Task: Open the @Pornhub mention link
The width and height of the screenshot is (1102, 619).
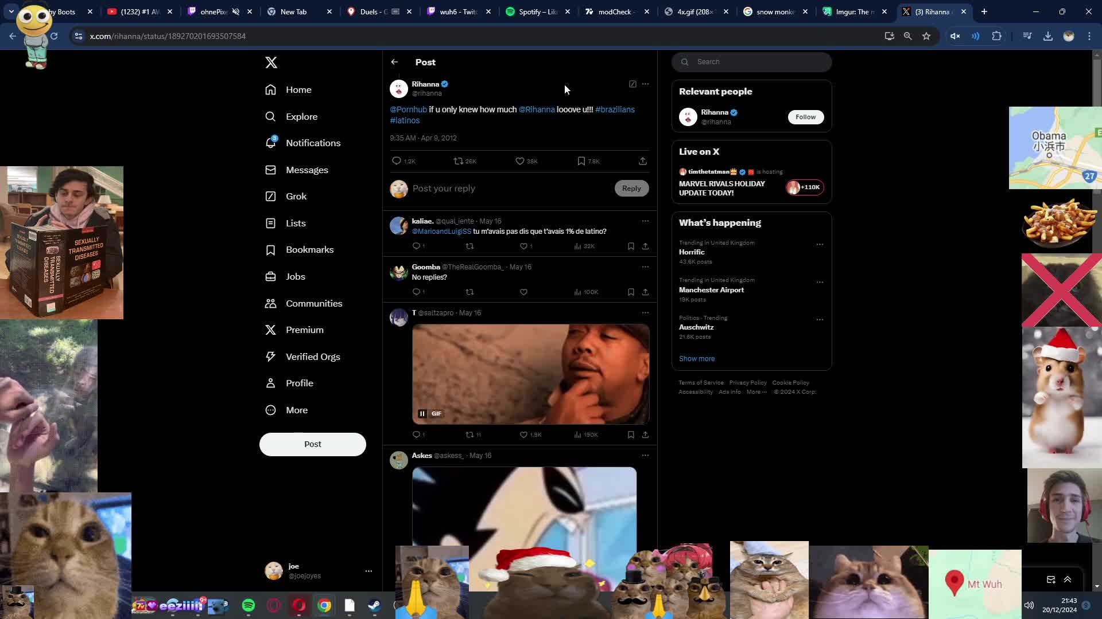Action: click(x=408, y=109)
